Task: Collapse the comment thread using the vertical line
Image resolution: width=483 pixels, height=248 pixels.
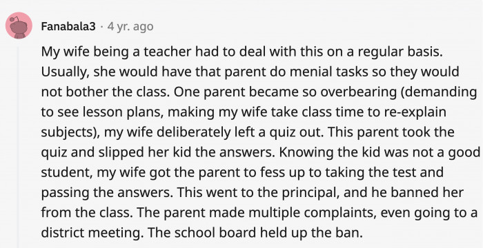Action: (x=18, y=147)
